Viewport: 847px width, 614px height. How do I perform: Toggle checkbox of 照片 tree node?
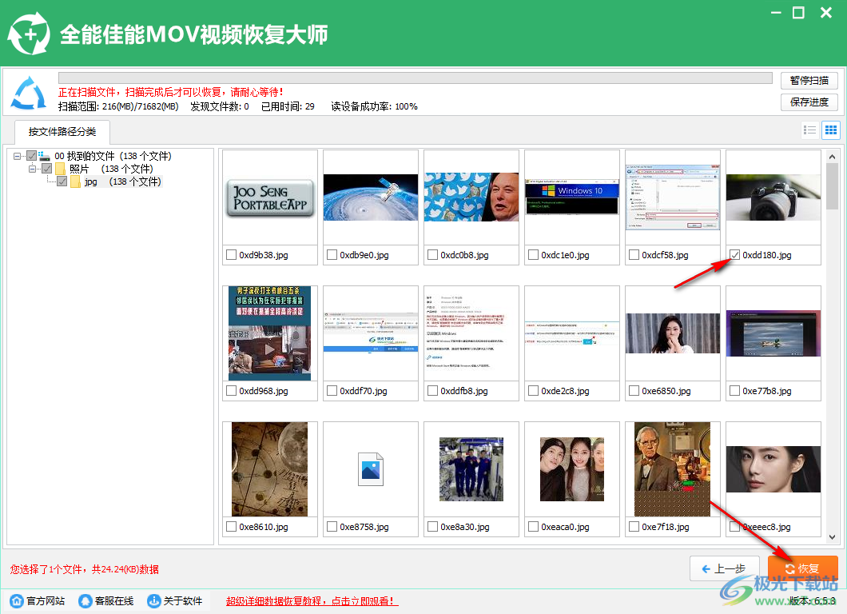tap(47, 169)
